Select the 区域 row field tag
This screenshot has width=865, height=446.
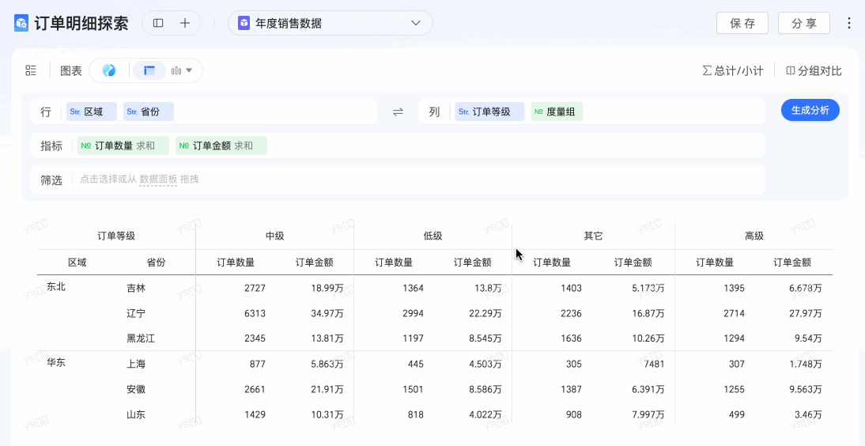point(92,111)
